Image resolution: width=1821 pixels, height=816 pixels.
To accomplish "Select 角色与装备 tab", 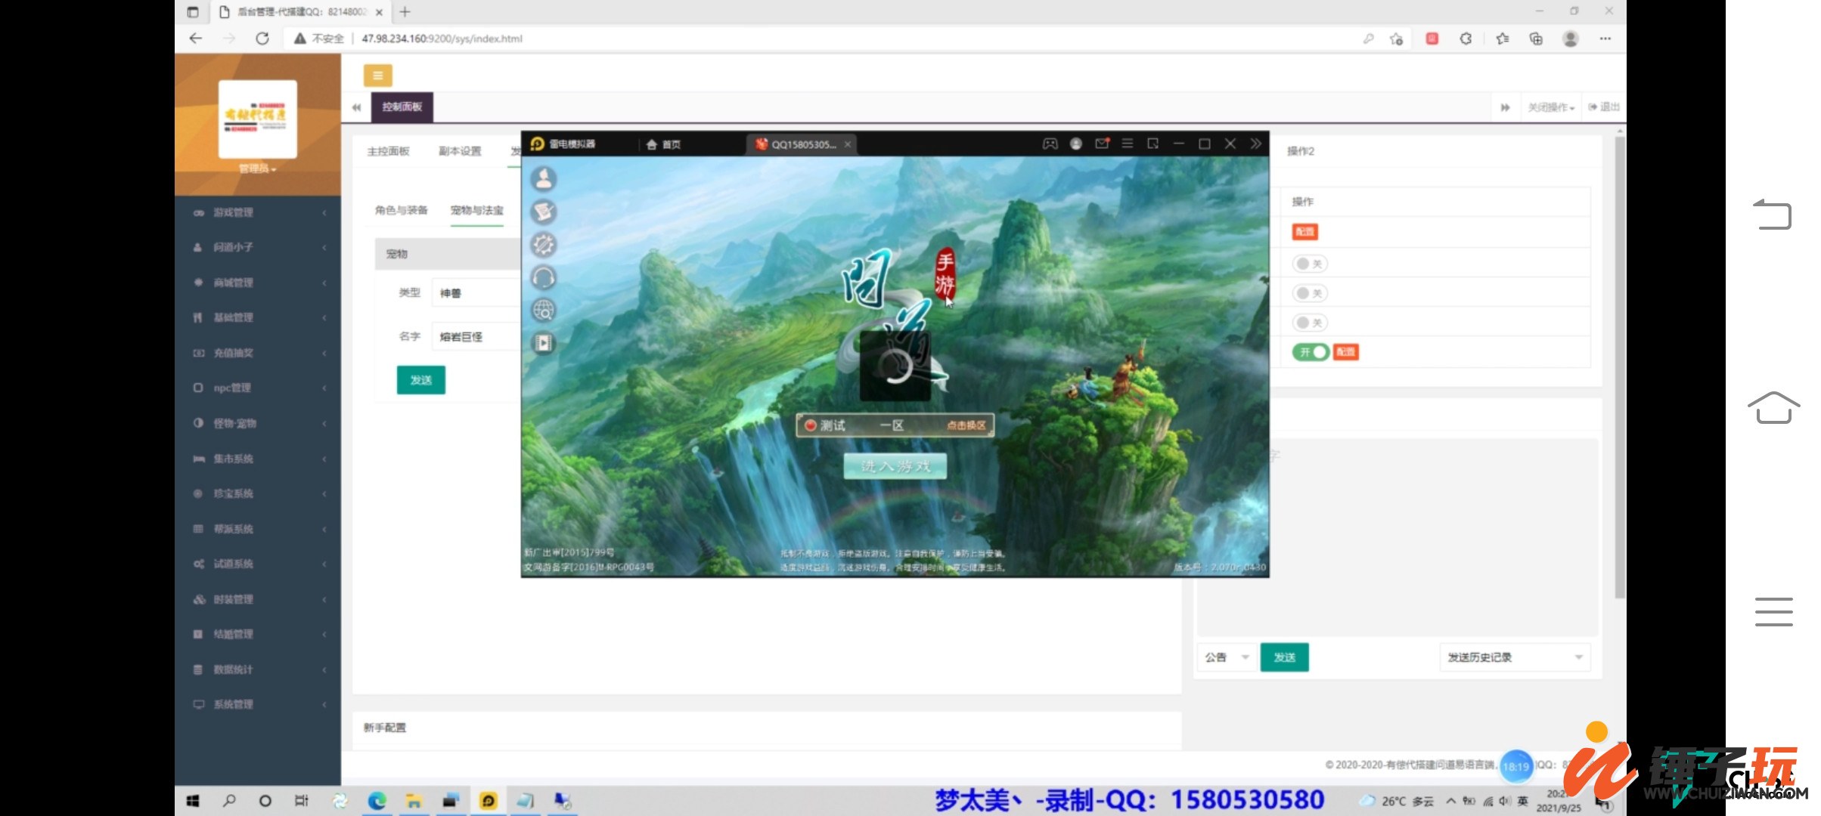I will [x=401, y=210].
